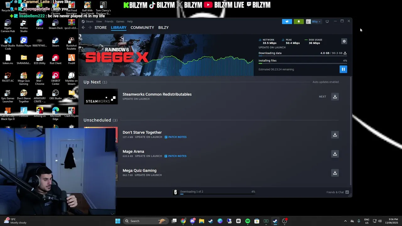The height and width of the screenshot is (226, 402).
Task: Click the Rainbow Six Siege X banner
Action: [x=166, y=55]
